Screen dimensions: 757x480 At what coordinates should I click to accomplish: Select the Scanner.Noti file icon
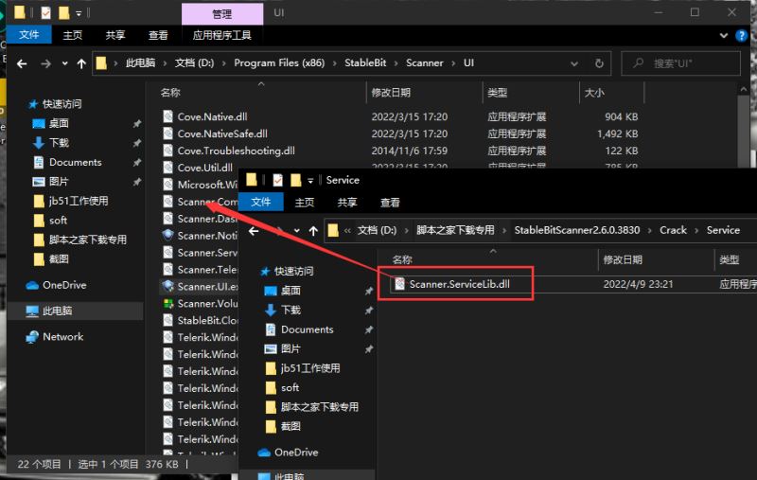pos(167,235)
